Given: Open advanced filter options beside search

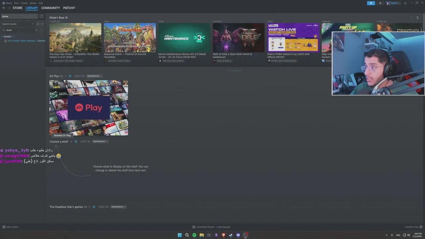Looking at the screenshot, I should pyautogui.click(x=42, y=30).
